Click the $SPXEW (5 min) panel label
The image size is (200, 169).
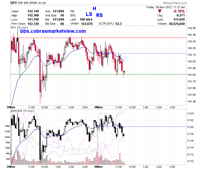coord(23,111)
